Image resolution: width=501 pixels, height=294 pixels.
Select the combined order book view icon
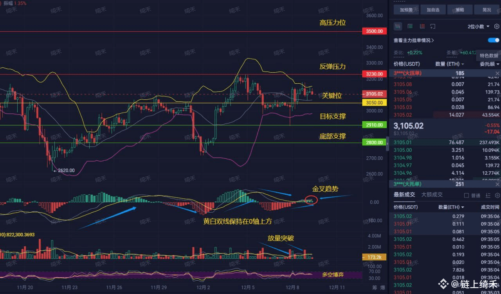[398, 26]
